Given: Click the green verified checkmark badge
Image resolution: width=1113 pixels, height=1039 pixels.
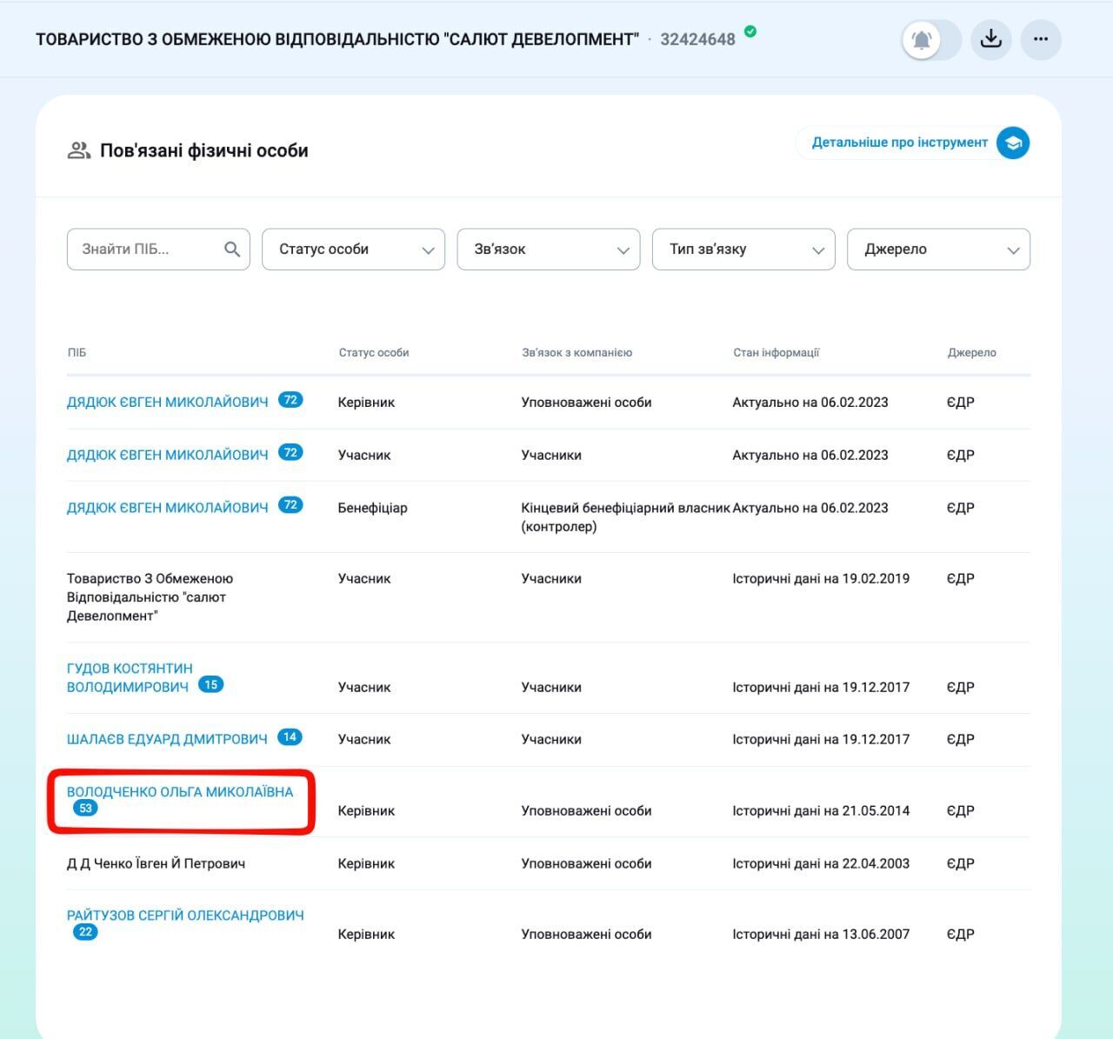Looking at the screenshot, I should tap(750, 31).
